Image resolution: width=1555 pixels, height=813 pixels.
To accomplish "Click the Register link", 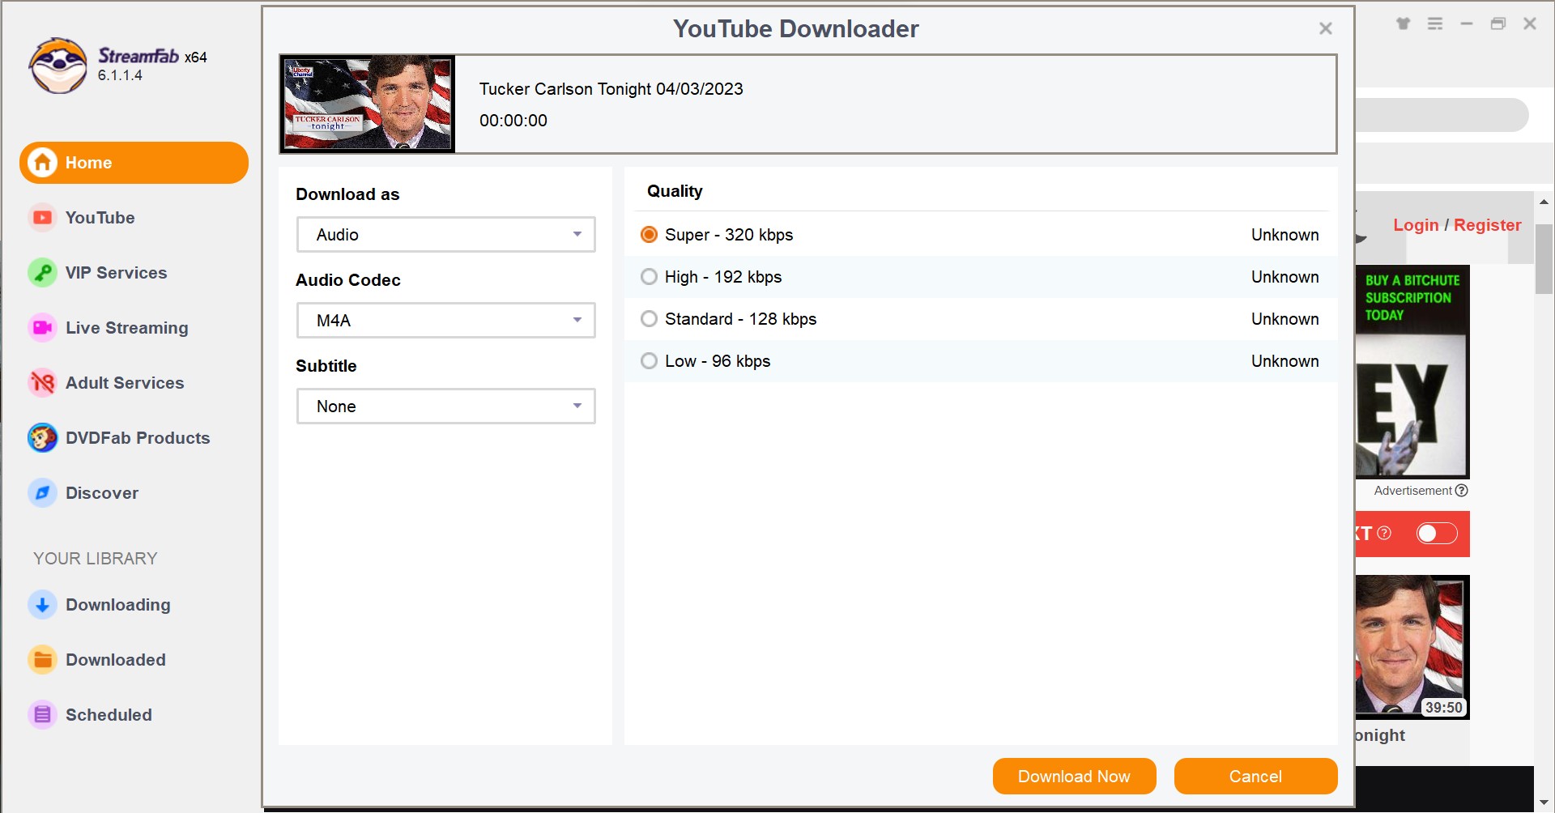I will [x=1487, y=225].
